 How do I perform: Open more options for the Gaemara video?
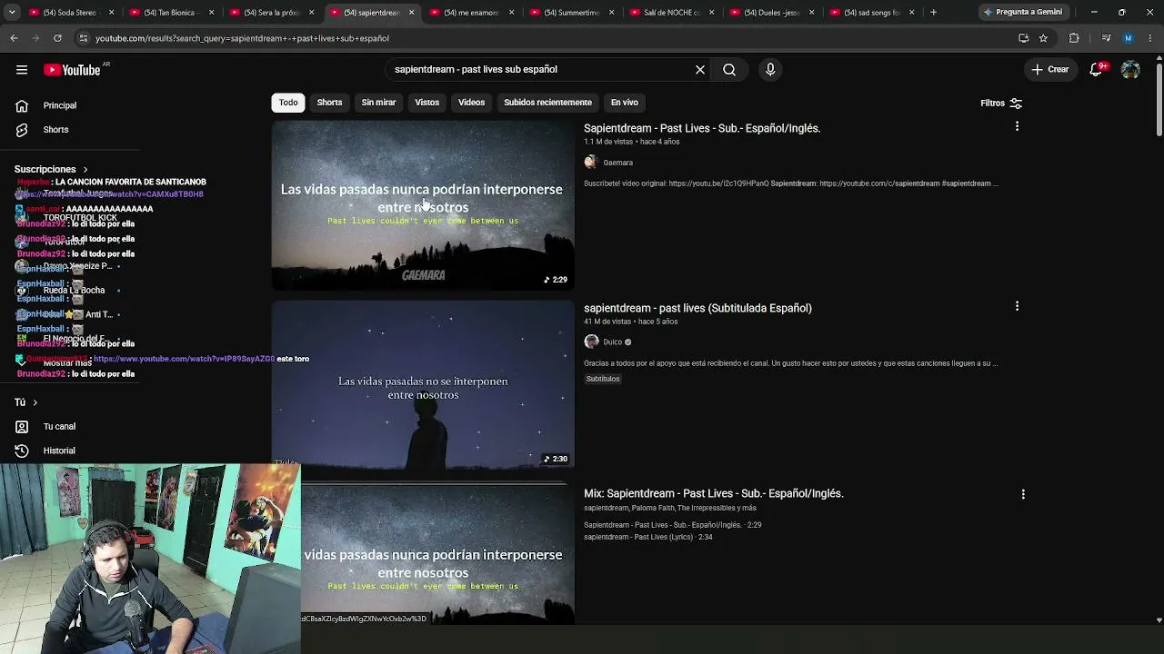1017,126
